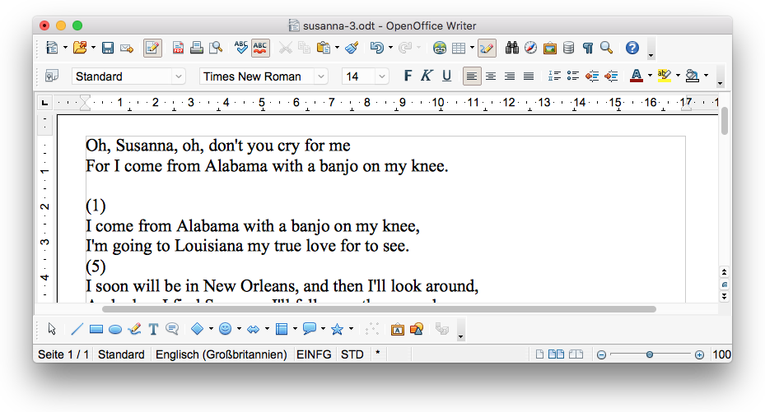765x412 pixels.
Task: Select Centered alignment button
Action: [x=491, y=76]
